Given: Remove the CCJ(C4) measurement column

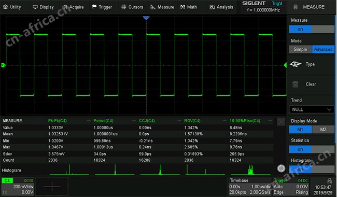Looking at the screenshot, I should coord(179,121).
